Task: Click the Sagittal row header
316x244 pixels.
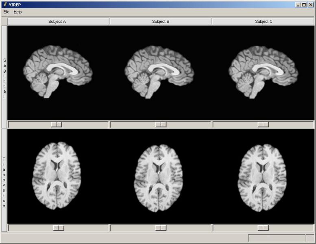Action: pos(4,77)
